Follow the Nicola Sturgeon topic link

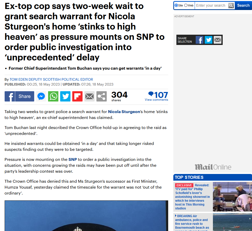coord(124,112)
